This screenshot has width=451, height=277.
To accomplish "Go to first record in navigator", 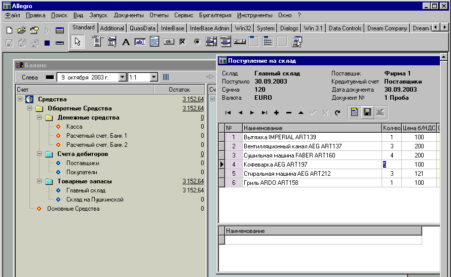I will (228, 112).
